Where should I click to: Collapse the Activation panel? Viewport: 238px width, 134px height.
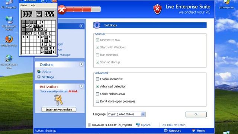pos(81,86)
